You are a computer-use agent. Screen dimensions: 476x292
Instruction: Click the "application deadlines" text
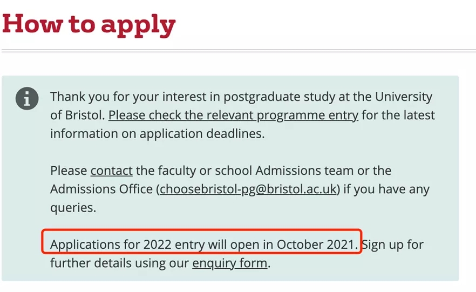(x=201, y=133)
